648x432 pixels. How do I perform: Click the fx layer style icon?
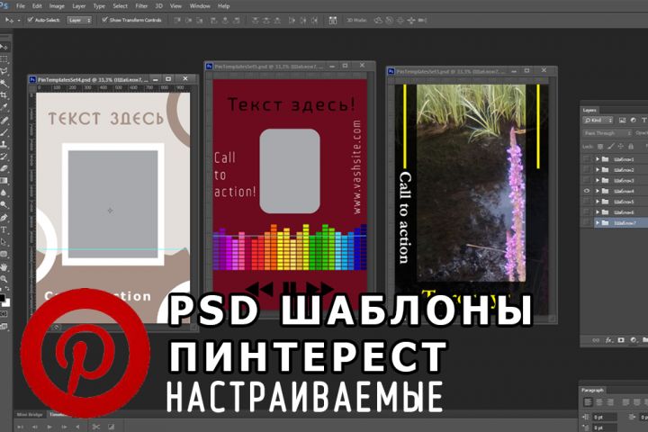coord(608,340)
